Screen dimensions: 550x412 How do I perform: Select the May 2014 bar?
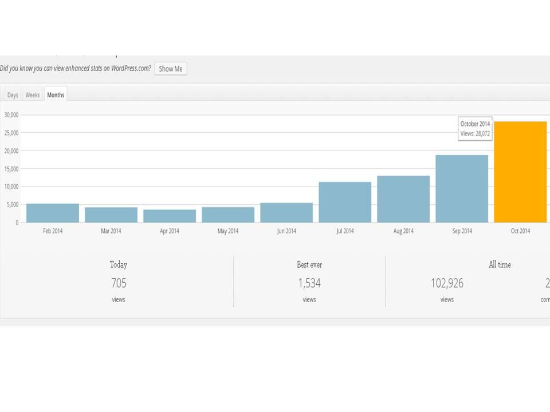(x=228, y=215)
